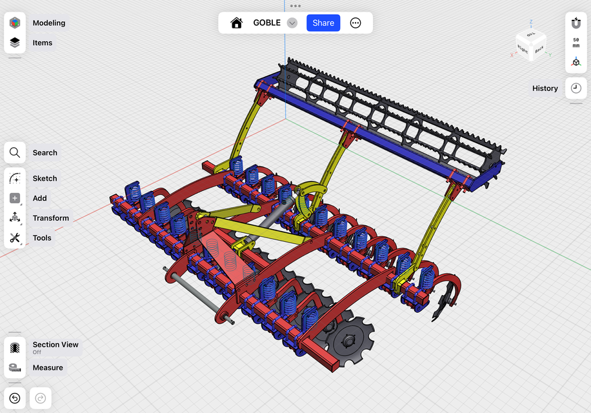
Task: Click the home icon in the title bar
Action: (x=236, y=22)
